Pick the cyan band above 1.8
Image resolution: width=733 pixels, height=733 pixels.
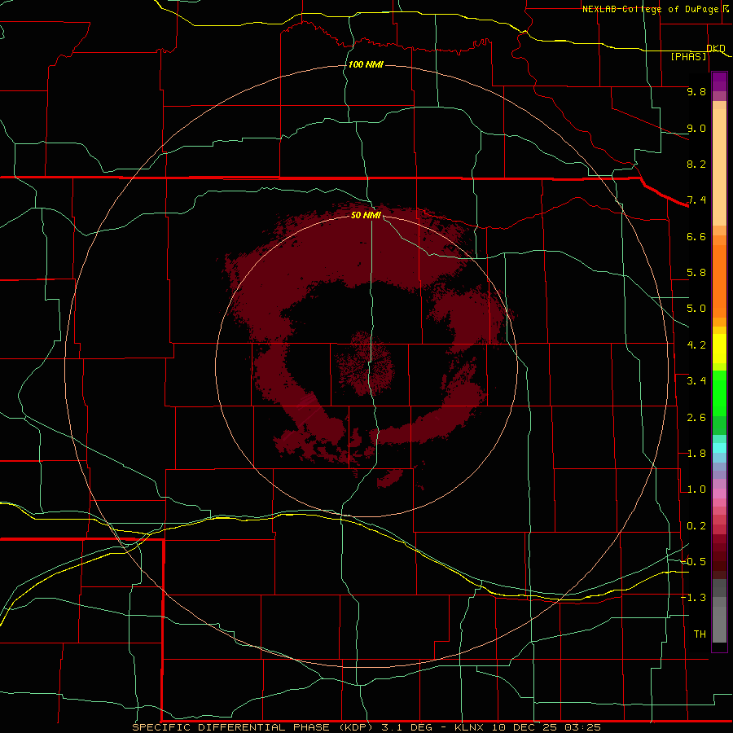click(x=719, y=448)
